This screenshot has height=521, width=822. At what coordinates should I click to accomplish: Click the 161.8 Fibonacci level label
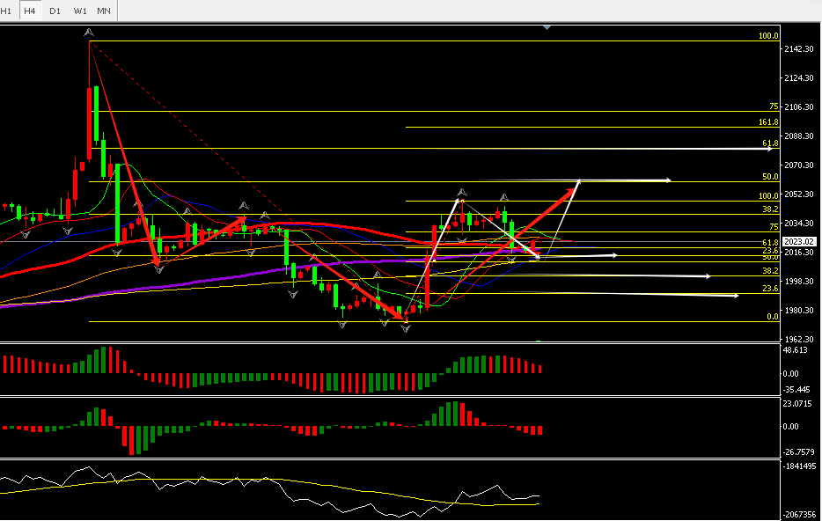point(767,122)
